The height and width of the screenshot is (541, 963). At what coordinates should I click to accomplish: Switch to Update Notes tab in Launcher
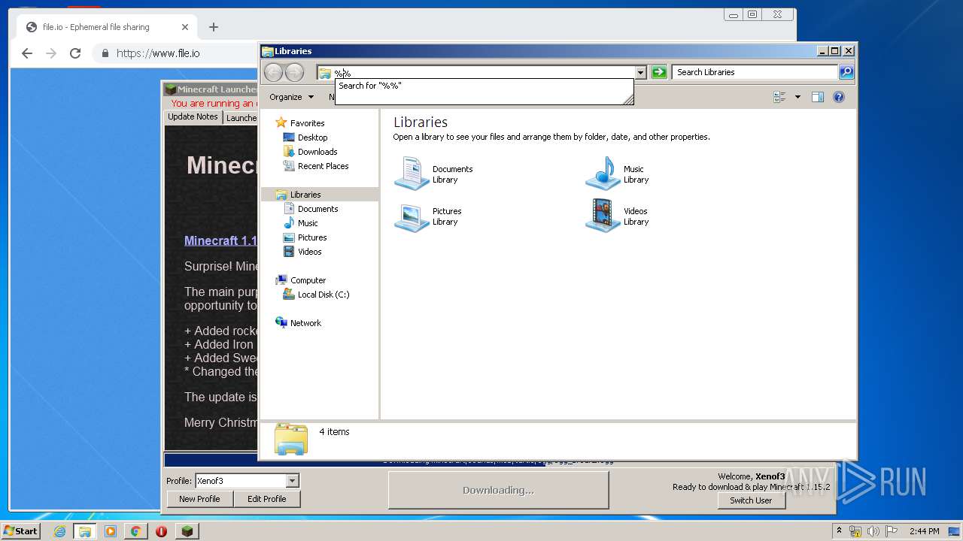(x=193, y=117)
